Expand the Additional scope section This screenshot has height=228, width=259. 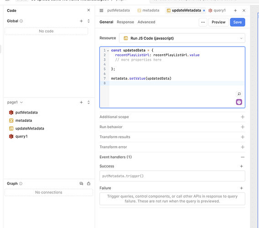(172, 117)
